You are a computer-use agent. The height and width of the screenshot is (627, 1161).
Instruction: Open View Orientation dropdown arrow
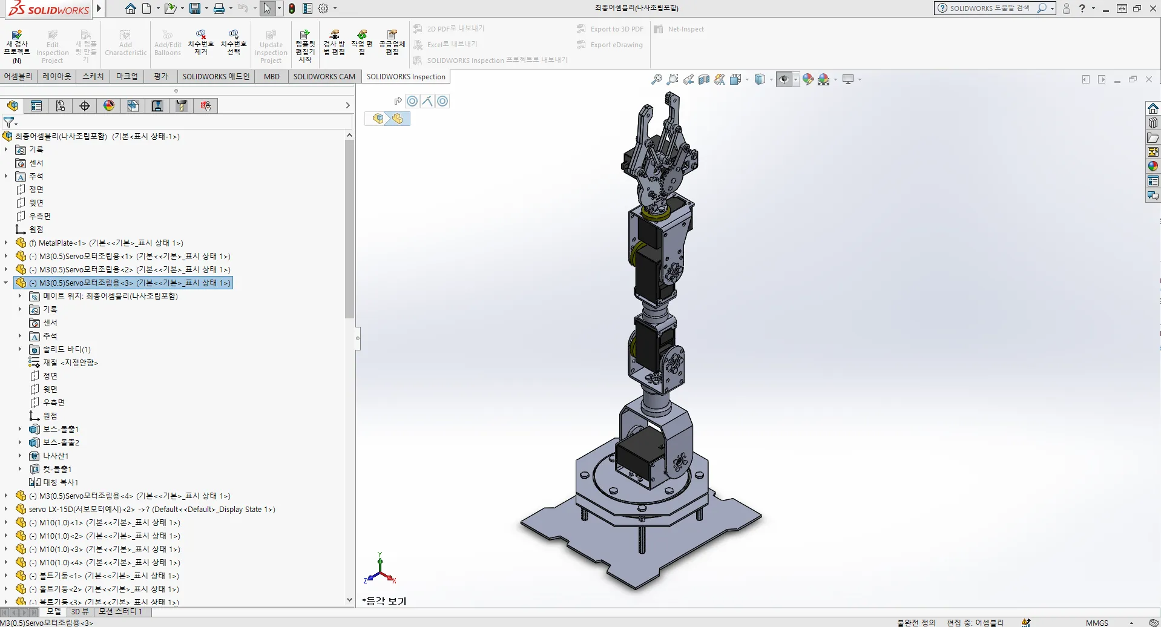click(747, 79)
